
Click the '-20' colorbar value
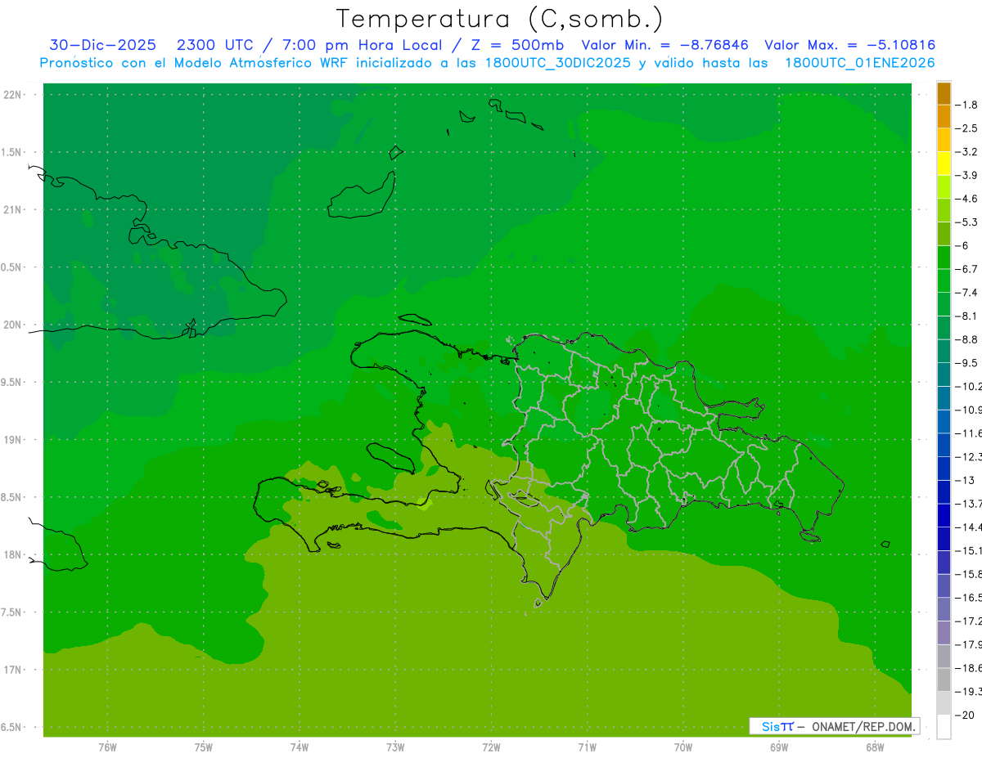tap(966, 715)
